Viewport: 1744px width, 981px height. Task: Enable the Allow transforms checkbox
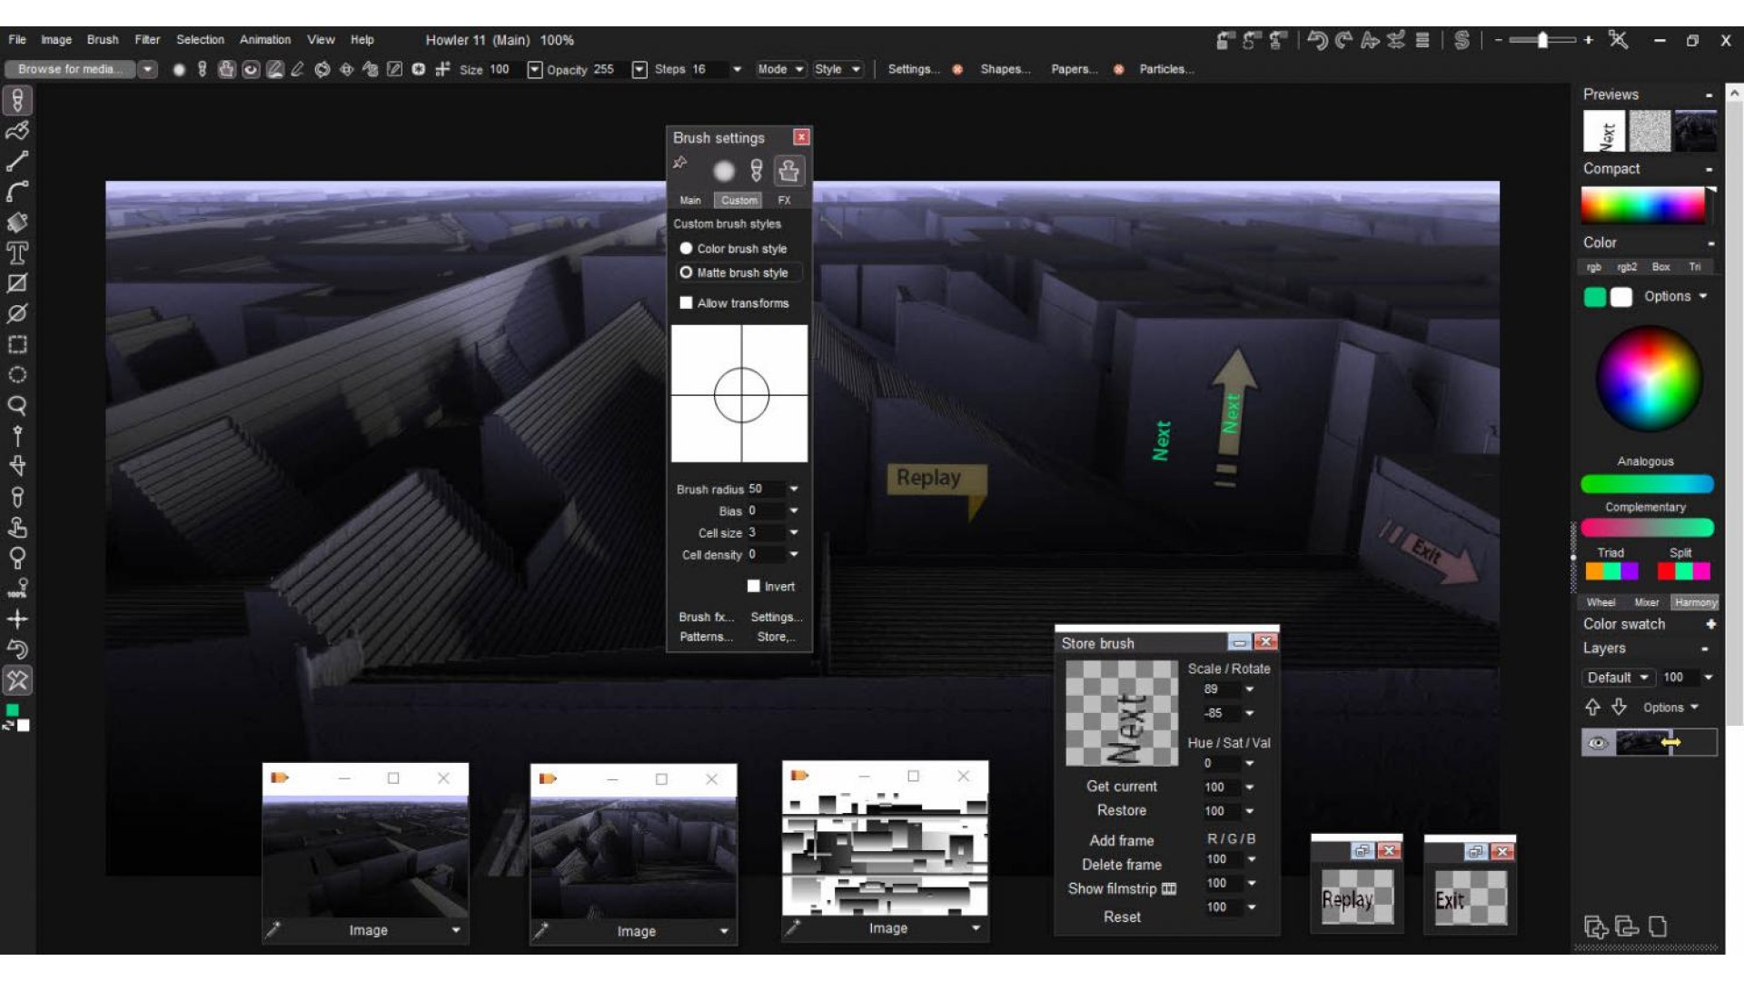coord(686,302)
